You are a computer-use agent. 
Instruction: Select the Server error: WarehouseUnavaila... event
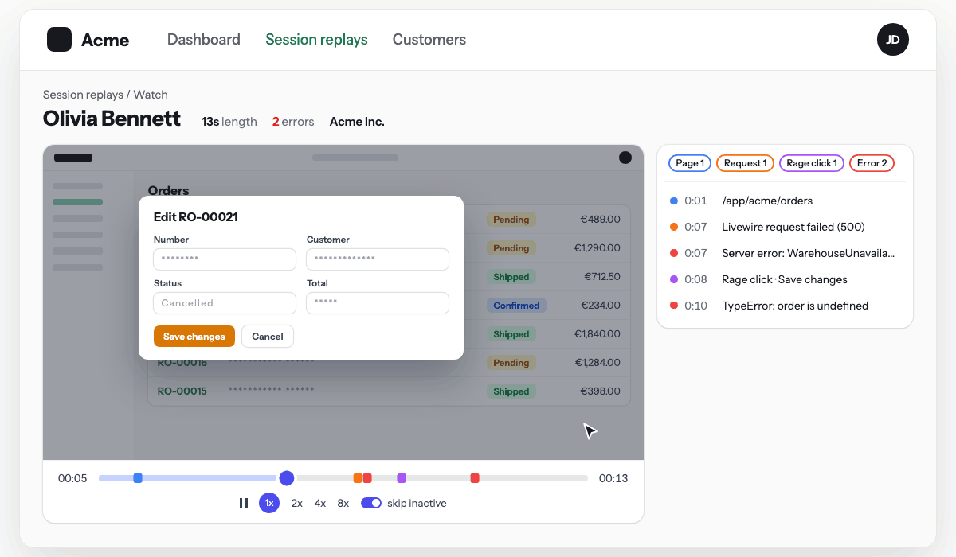pyautogui.click(x=785, y=253)
